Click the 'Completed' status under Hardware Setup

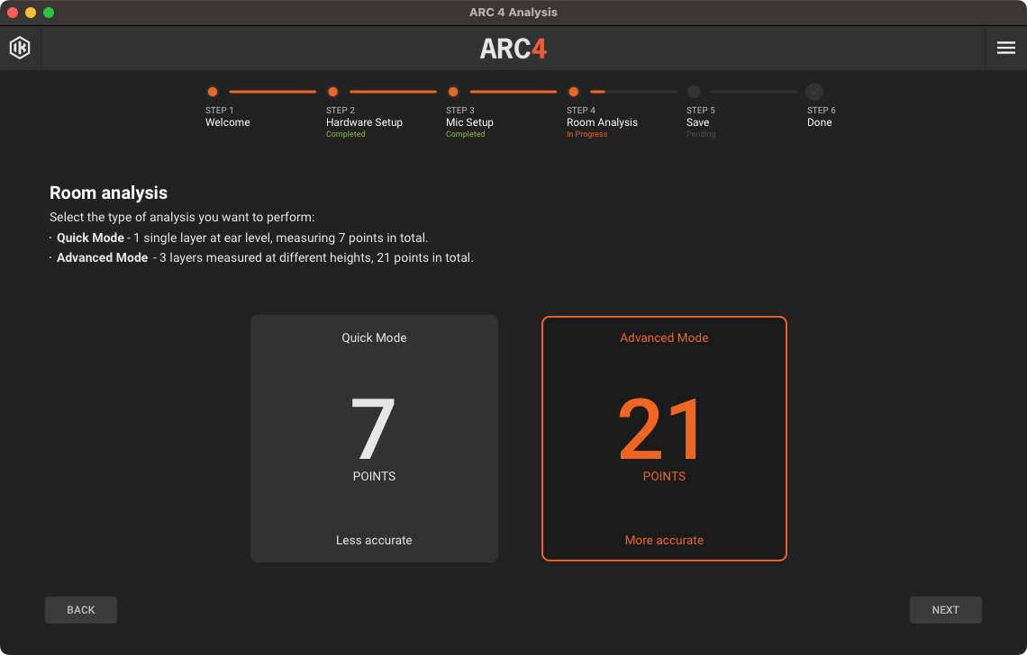point(345,134)
